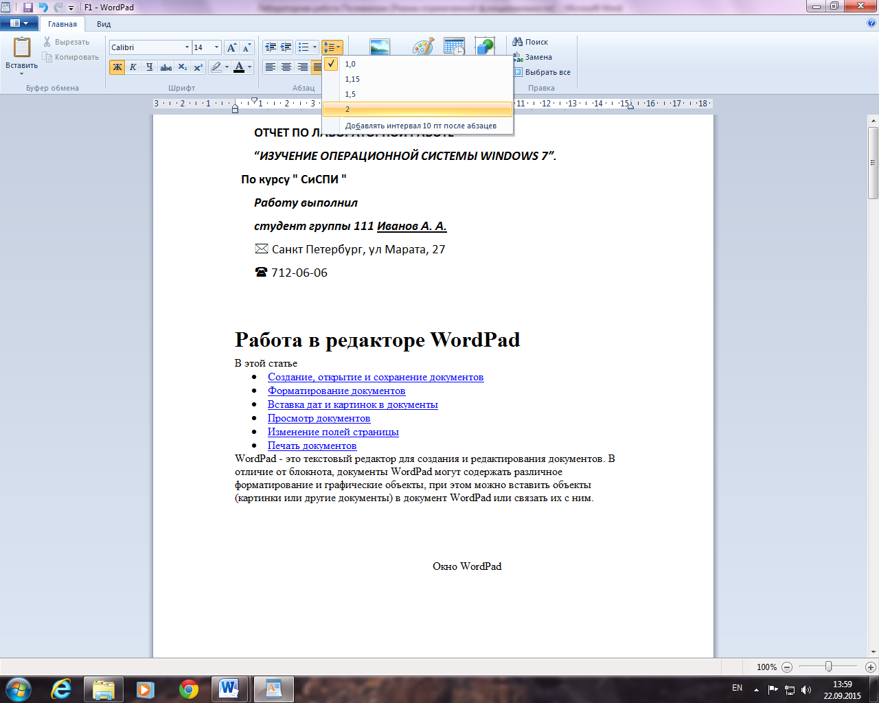The width and height of the screenshot is (879, 703).
Task: Click the WordPad help question mark icon
Action: (871, 23)
